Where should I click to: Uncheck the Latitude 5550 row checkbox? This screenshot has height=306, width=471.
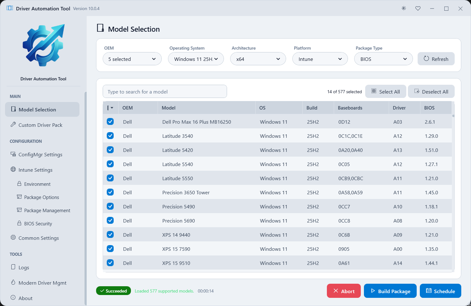[x=110, y=178]
